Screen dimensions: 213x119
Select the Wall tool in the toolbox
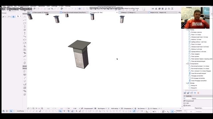click(25, 23)
